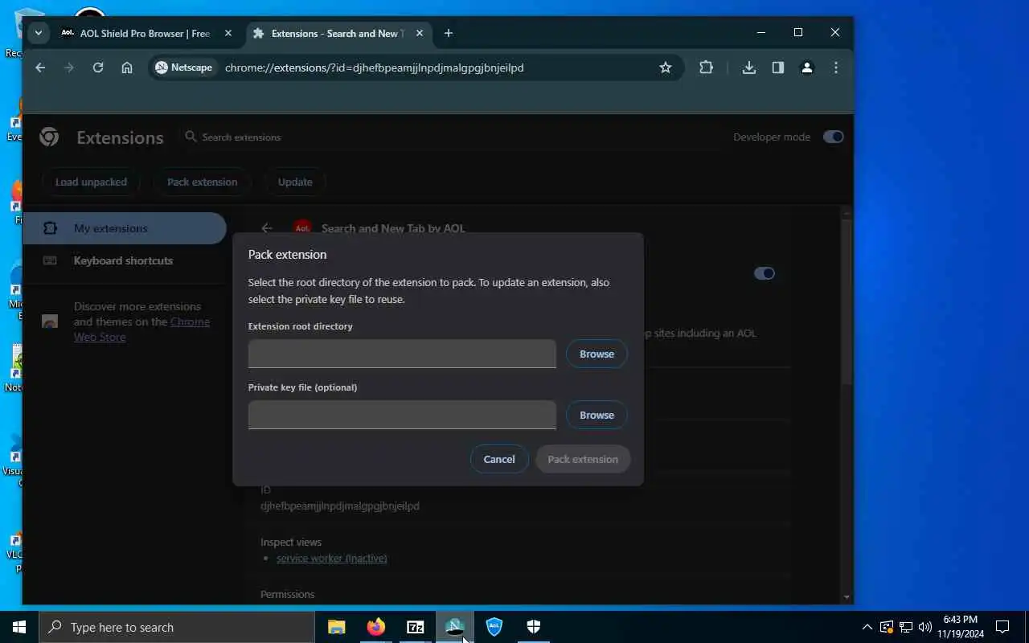
Task: Toggle the Search and New Tab extension switch
Action: pos(764,273)
